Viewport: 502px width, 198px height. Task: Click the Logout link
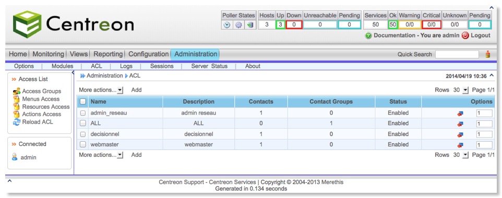pos(481,35)
